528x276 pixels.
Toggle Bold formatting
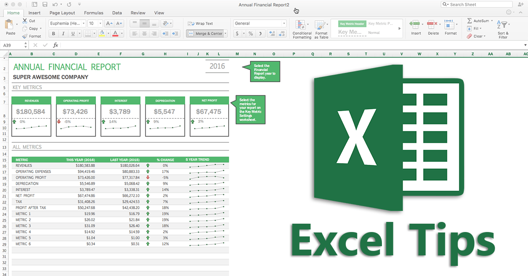(54, 33)
